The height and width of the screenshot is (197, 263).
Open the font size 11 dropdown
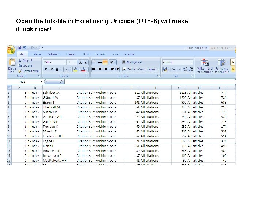75,62
